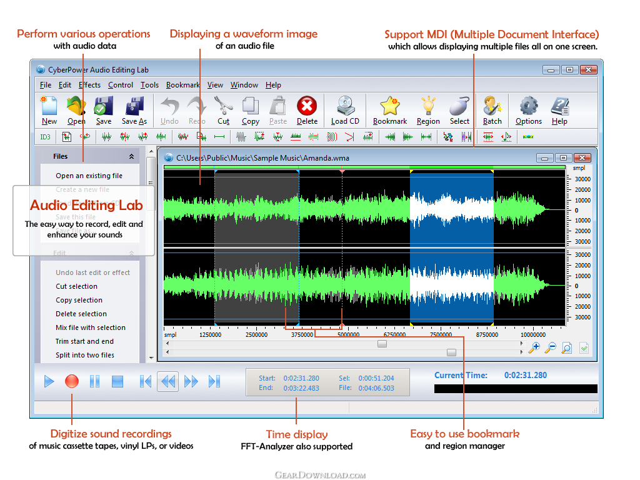Click Delete selection in sidebar
Screen dimensions: 640x480
tap(81, 314)
